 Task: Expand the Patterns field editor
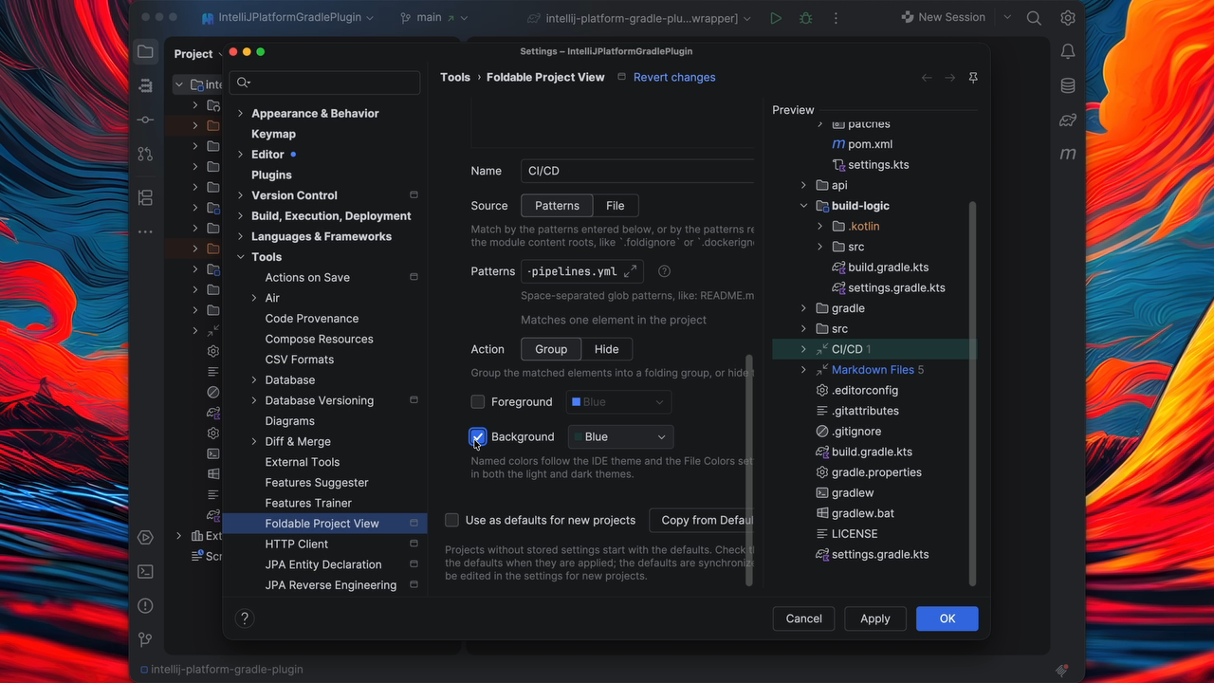point(630,271)
